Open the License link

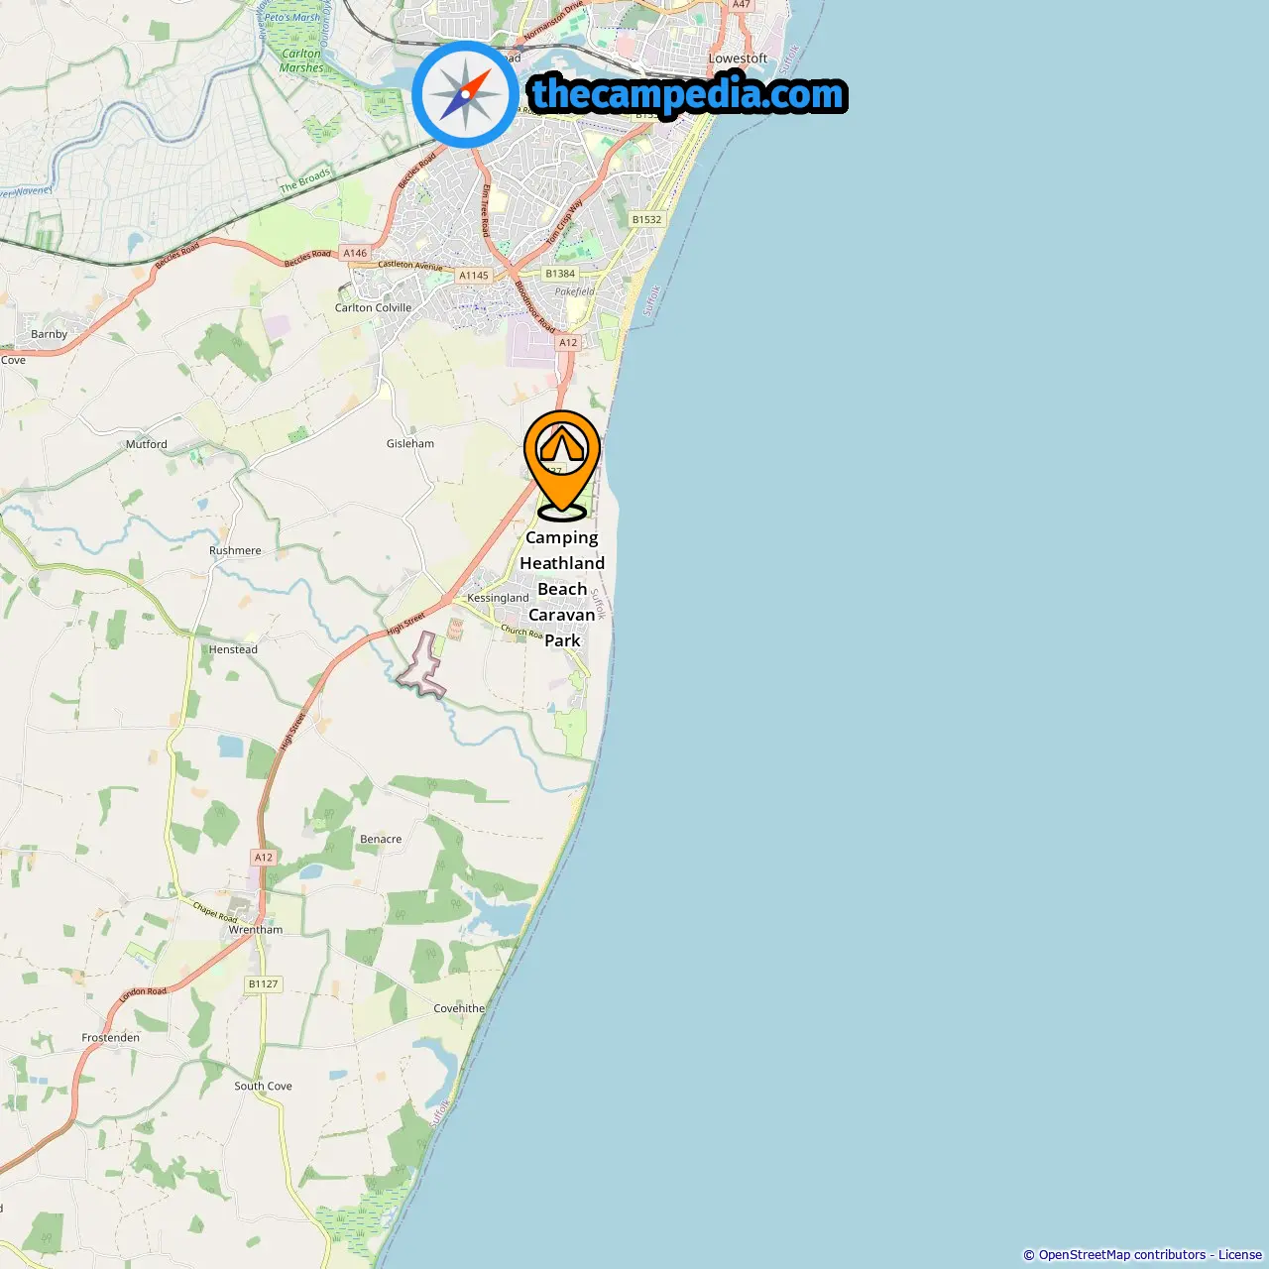[1240, 1255]
